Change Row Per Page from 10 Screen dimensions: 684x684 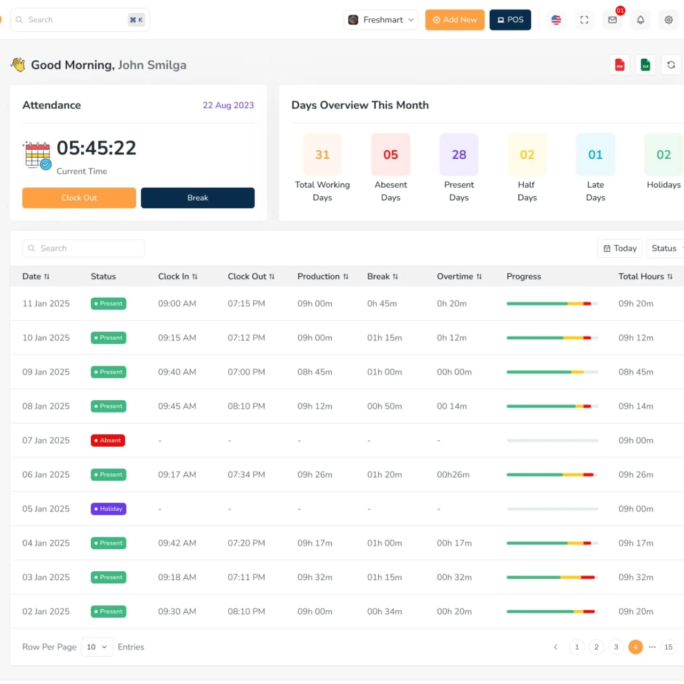coord(97,647)
